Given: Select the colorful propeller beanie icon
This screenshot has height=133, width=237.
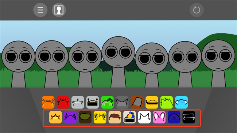Looking at the screenshot, I should pyautogui.click(x=130, y=117).
